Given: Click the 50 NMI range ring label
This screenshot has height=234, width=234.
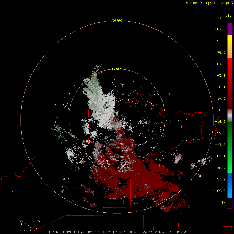Looking at the screenshot, I should coord(117,69).
